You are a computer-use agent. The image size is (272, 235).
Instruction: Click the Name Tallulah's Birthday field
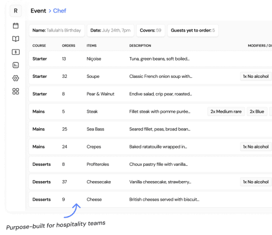(57, 30)
